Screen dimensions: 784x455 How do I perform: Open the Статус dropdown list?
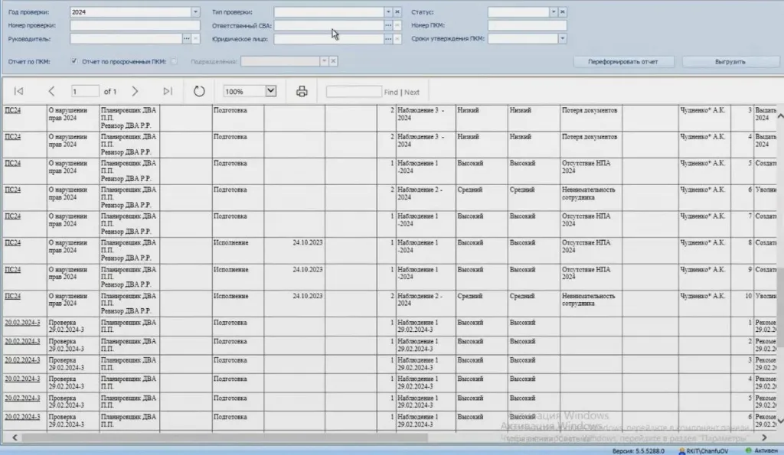tap(553, 12)
